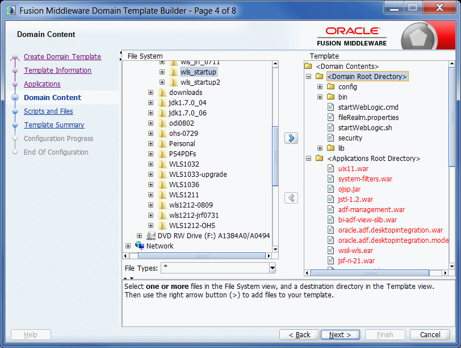
Task: Click the WLS1036 folder icon
Action: pos(162,185)
